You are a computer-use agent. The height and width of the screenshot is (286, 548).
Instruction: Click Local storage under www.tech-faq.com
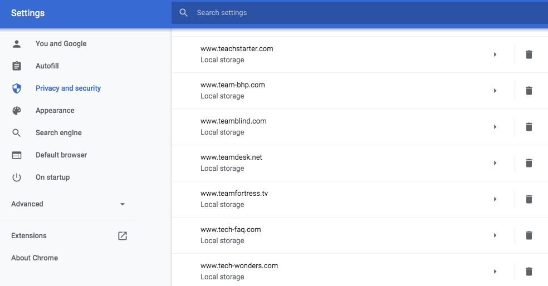pyautogui.click(x=222, y=240)
